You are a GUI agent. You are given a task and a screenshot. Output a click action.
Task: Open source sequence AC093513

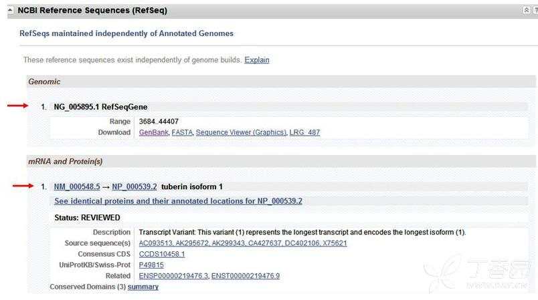click(x=157, y=243)
